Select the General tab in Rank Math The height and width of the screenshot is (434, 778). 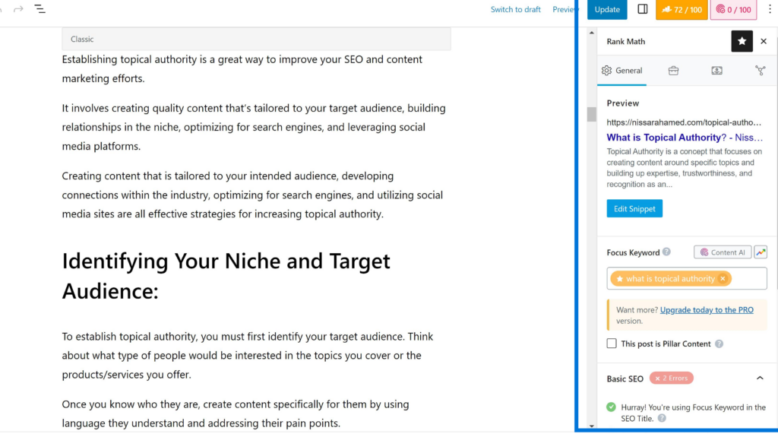621,71
